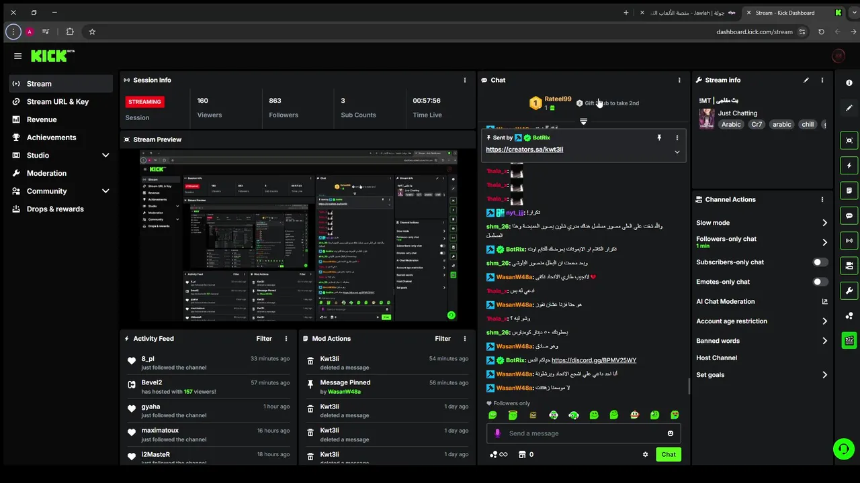The width and height of the screenshot is (860, 483).
Task: Unpin the BotRix pinned message
Action: point(659,138)
